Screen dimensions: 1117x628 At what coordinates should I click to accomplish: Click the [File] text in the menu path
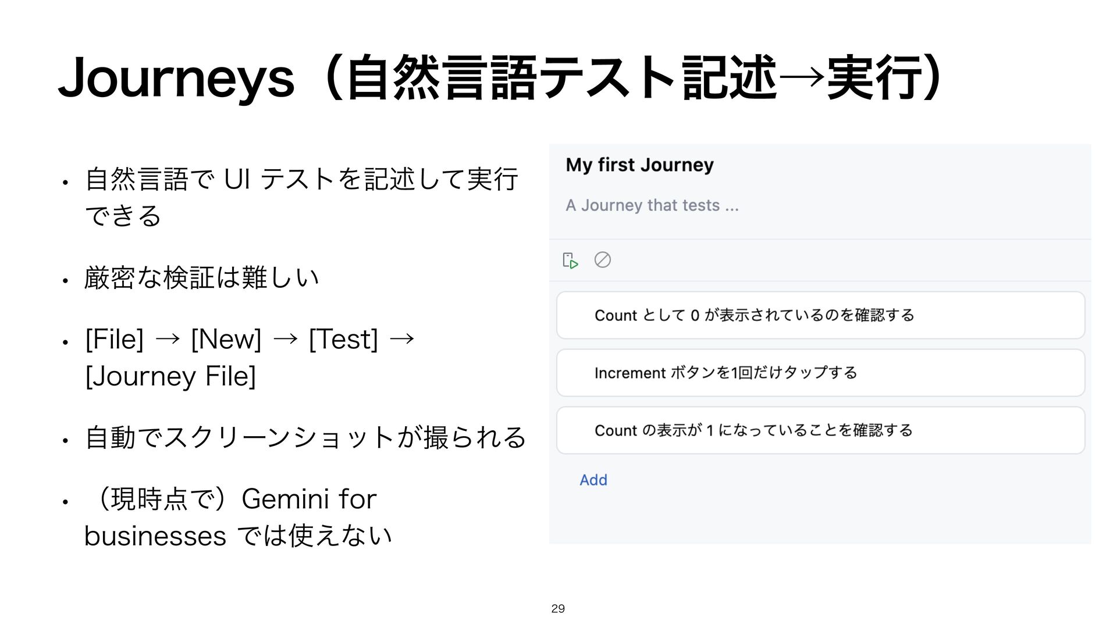[x=115, y=339]
